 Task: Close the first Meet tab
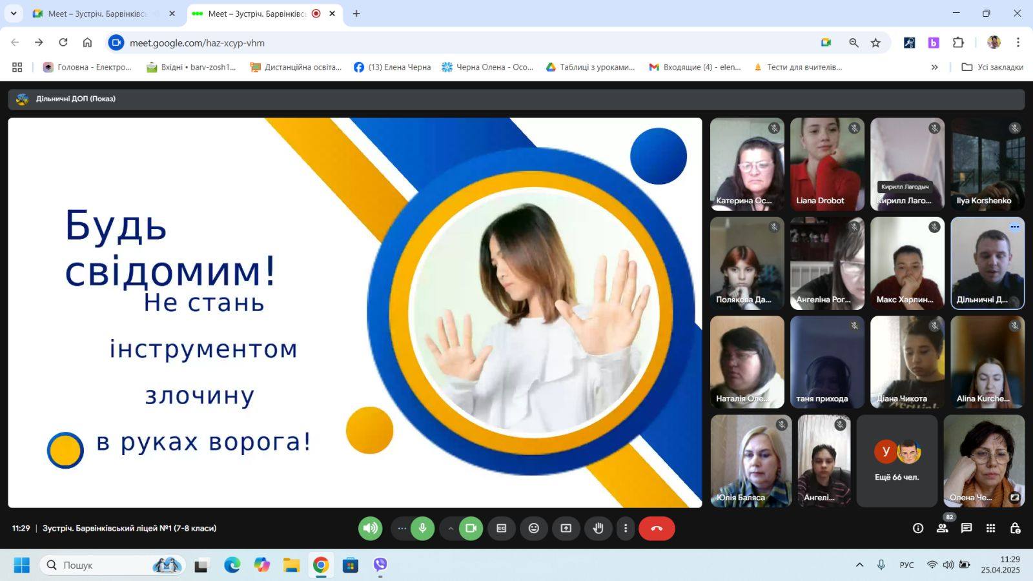(172, 14)
